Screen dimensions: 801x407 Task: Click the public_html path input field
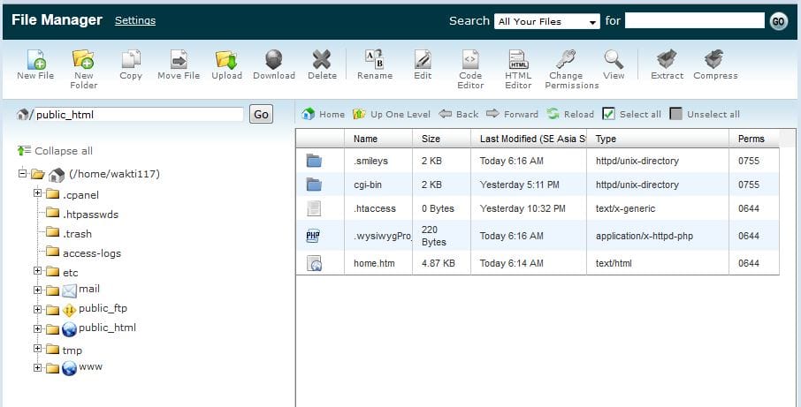coord(139,114)
